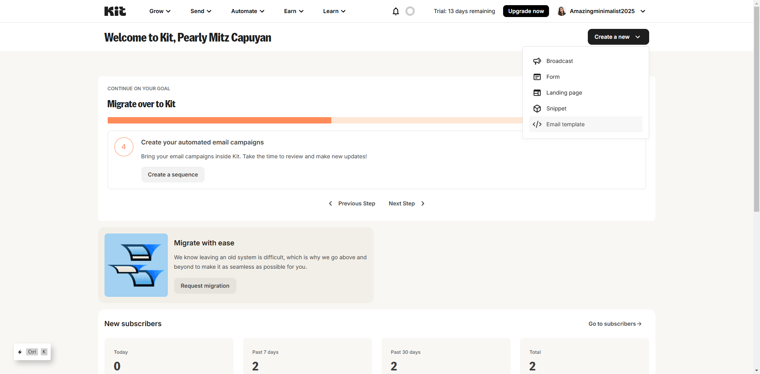760x374 pixels.
Task: Click the circular status indicator beside the bell
Action: 410,11
